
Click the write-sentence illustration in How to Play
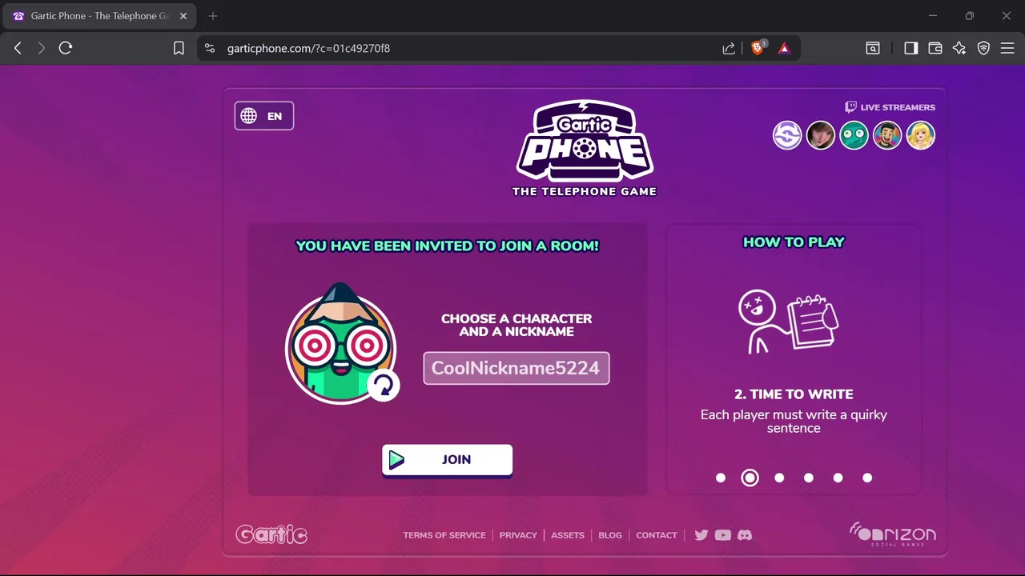[788, 321]
